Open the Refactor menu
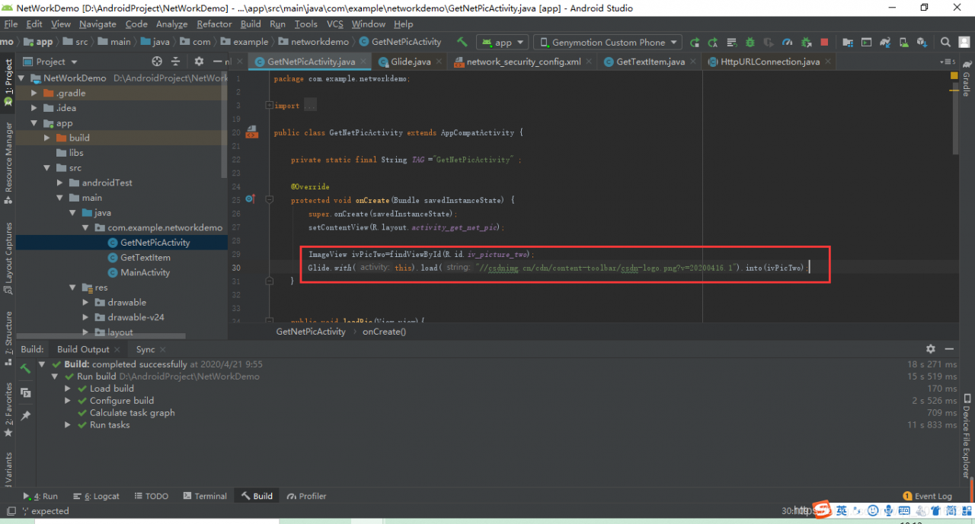This screenshot has width=975, height=524. pyautogui.click(x=214, y=24)
